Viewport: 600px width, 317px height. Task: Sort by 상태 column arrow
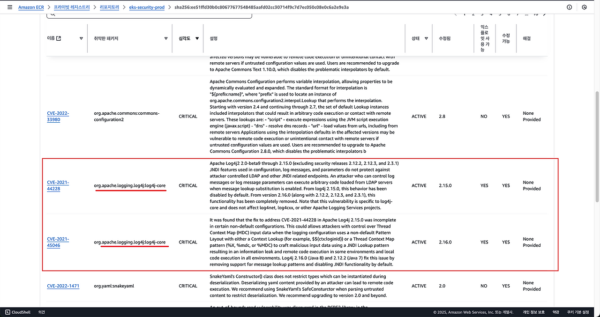[426, 38]
